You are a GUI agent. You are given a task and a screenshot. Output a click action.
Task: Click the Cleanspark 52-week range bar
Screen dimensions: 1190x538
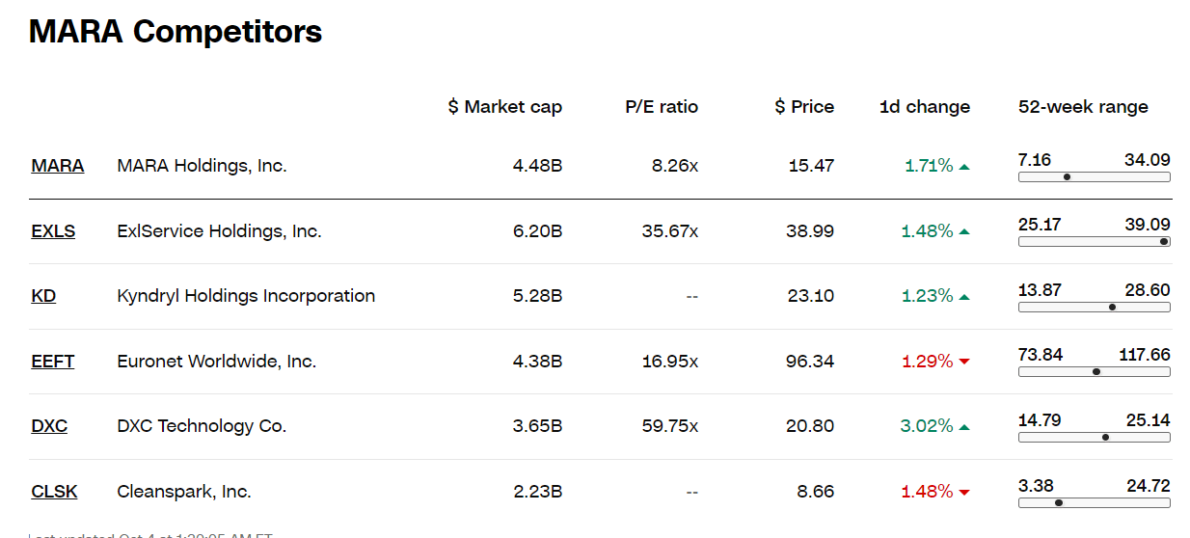pos(1095,502)
